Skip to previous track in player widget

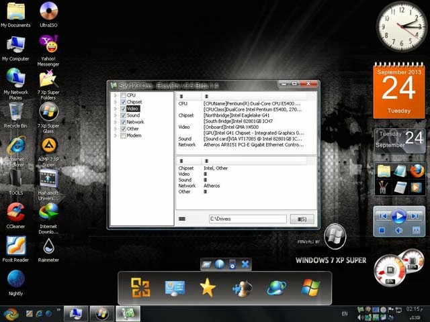click(x=383, y=216)
